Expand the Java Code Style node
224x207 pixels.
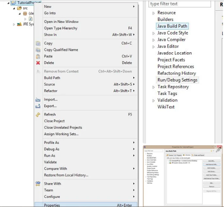[x=154, y=33]
